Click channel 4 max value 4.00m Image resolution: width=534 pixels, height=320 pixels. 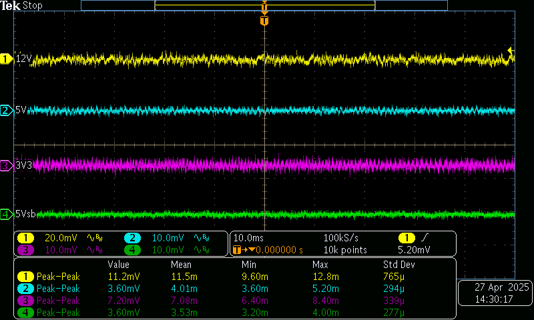click(x=326, y=313)
